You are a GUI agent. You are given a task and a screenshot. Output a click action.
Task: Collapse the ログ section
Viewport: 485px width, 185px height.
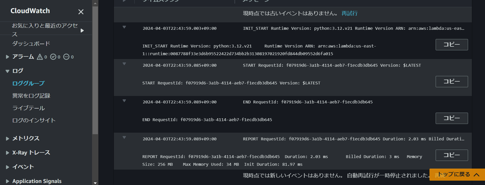(7, 71)
